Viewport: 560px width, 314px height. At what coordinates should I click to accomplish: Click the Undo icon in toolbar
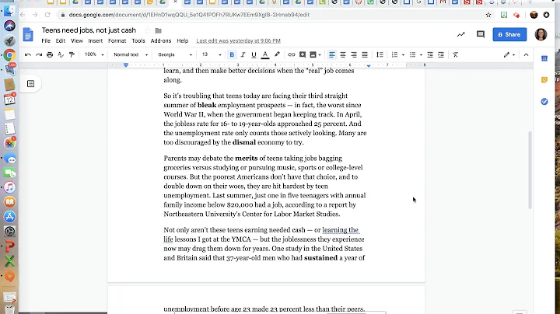pyautogui.click(x=28, y=54)
